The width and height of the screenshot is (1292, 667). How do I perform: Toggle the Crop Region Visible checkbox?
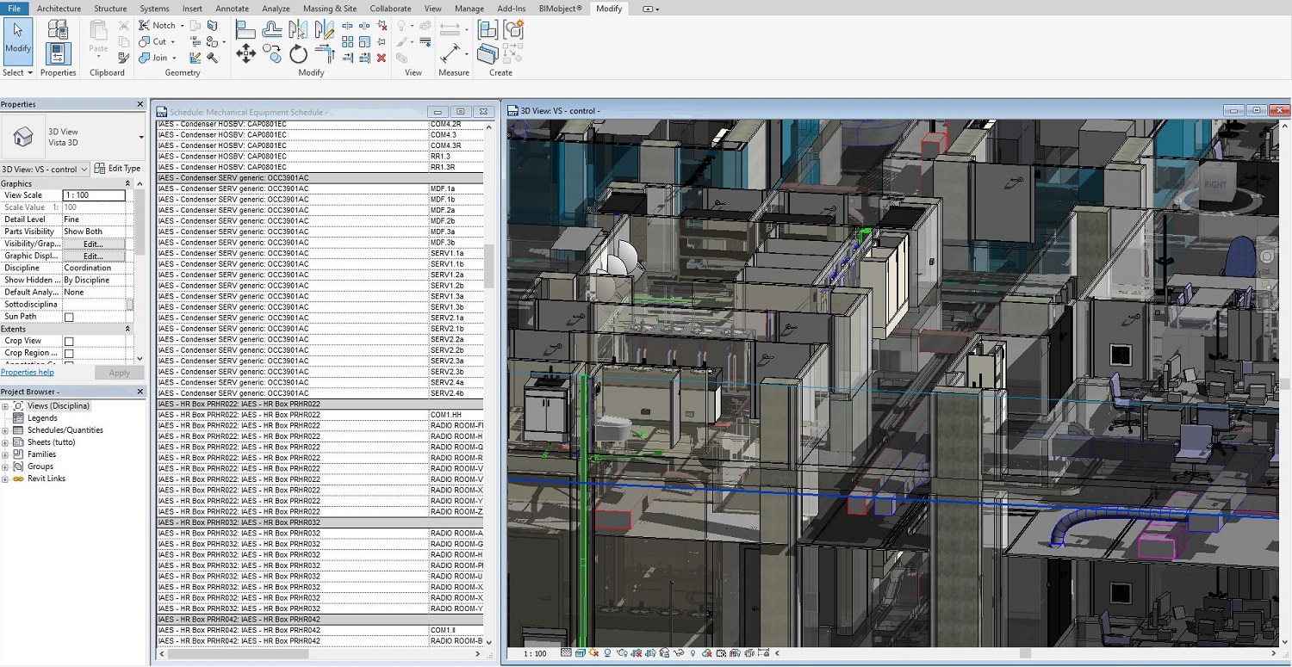pos(69,353)
